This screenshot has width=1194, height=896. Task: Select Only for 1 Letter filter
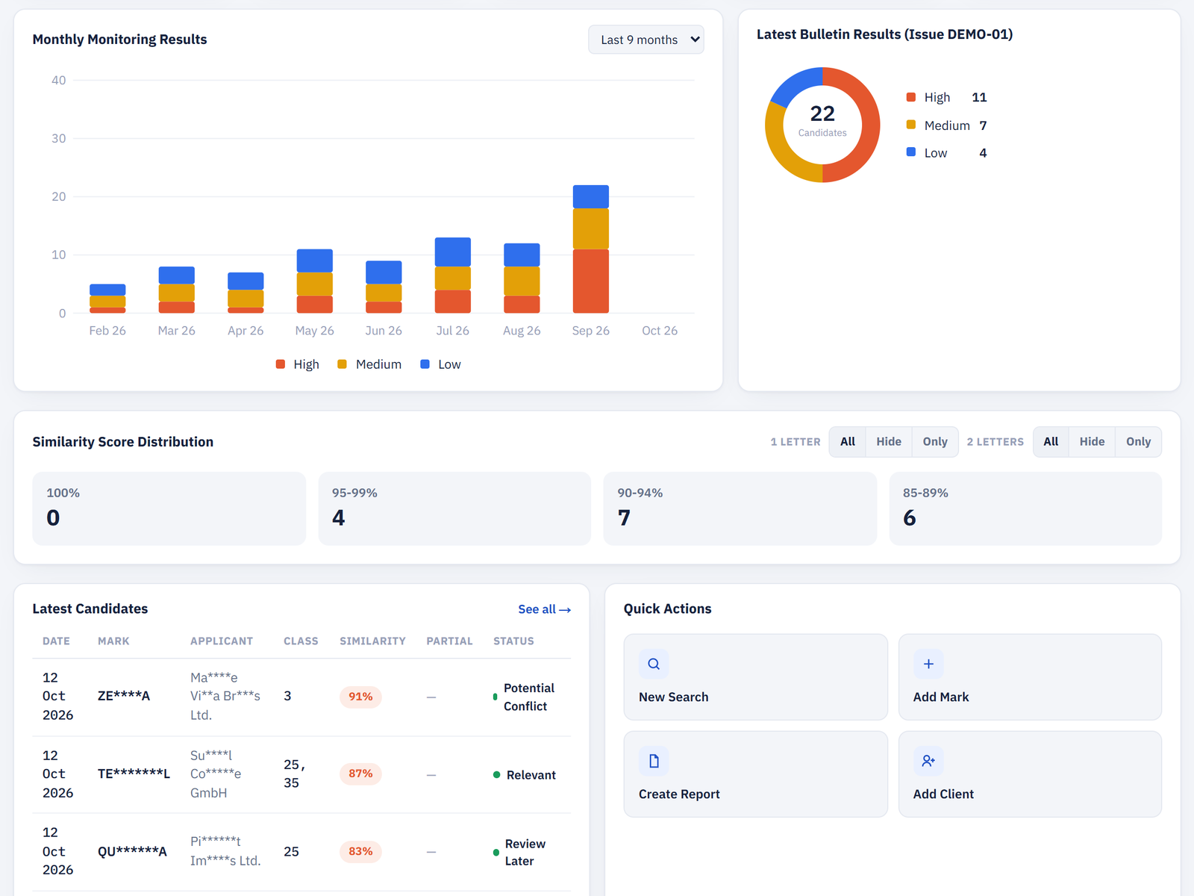[935, 442]
